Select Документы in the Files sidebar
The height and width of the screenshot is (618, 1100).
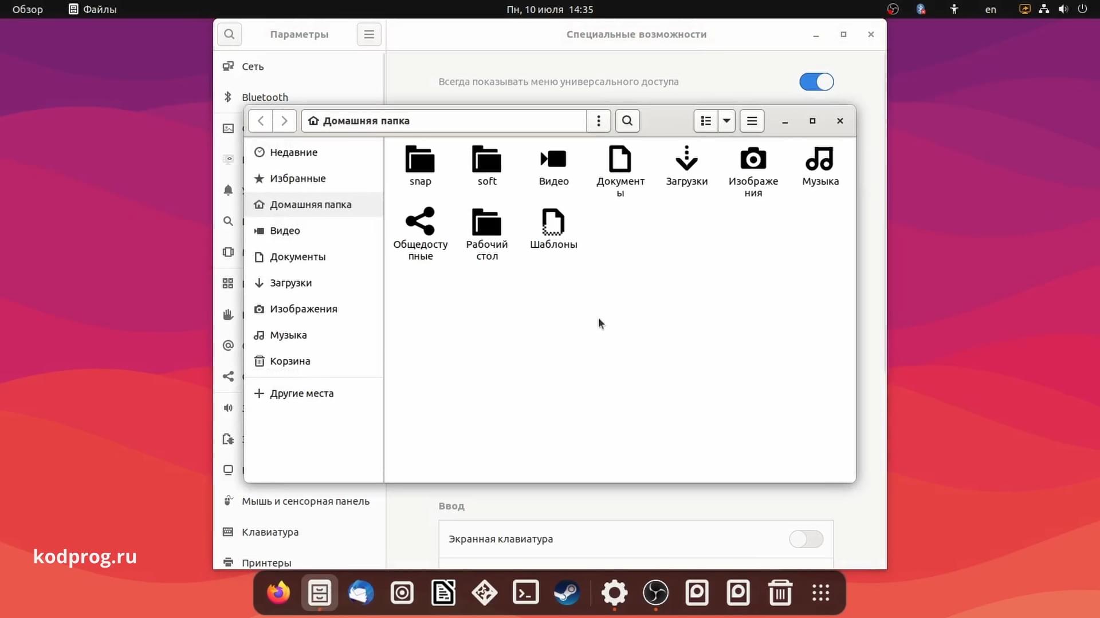(x=314, y=257)
